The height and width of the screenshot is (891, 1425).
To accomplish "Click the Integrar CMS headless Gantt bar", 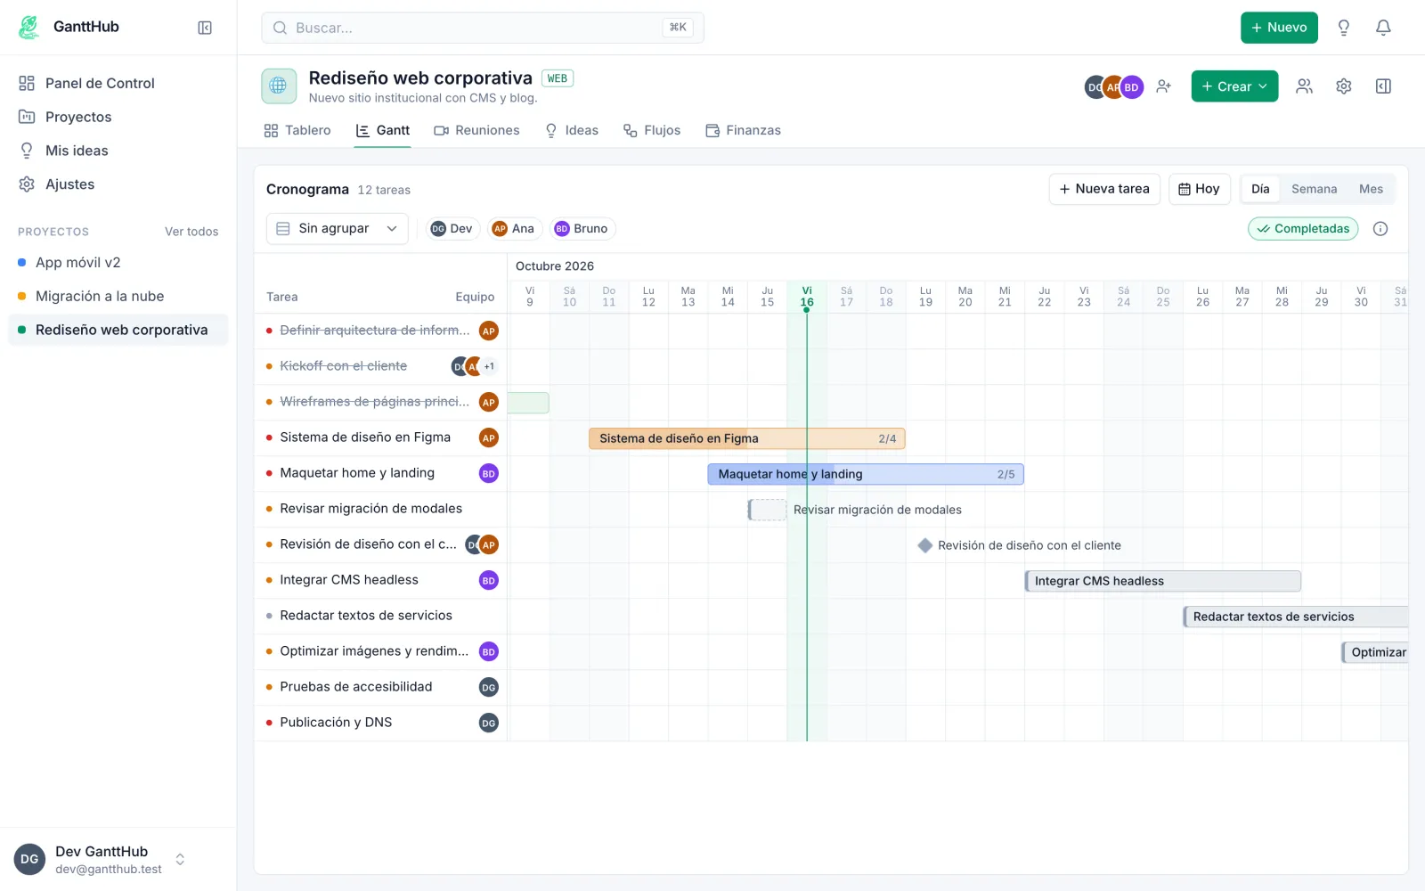I will point(1162,581).
